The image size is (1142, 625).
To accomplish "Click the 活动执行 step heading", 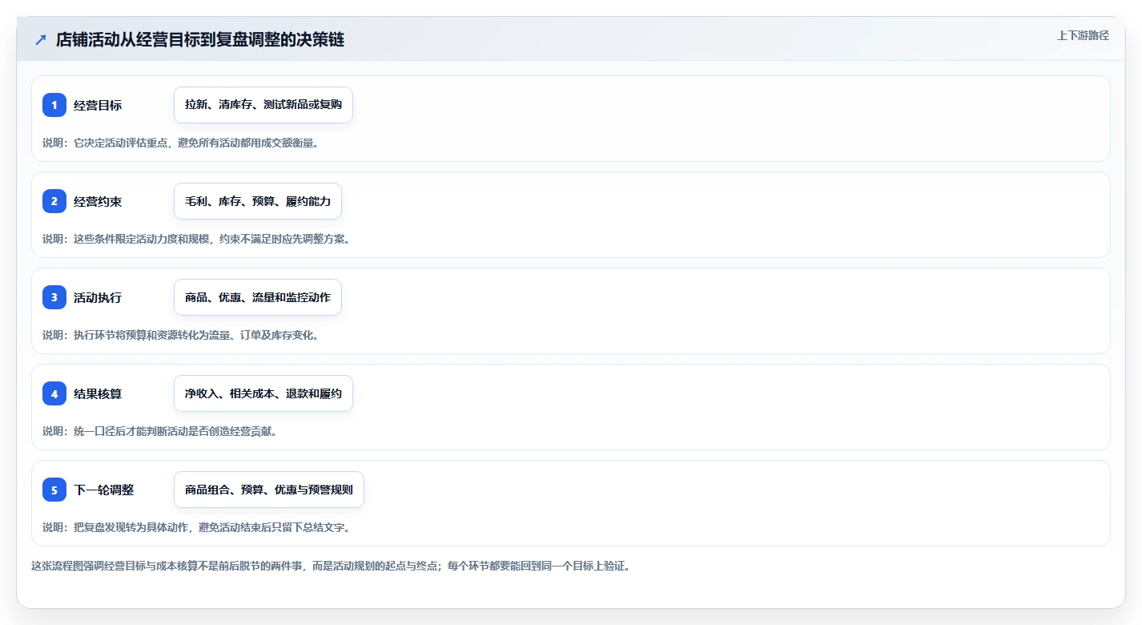I will pos(98,297).
